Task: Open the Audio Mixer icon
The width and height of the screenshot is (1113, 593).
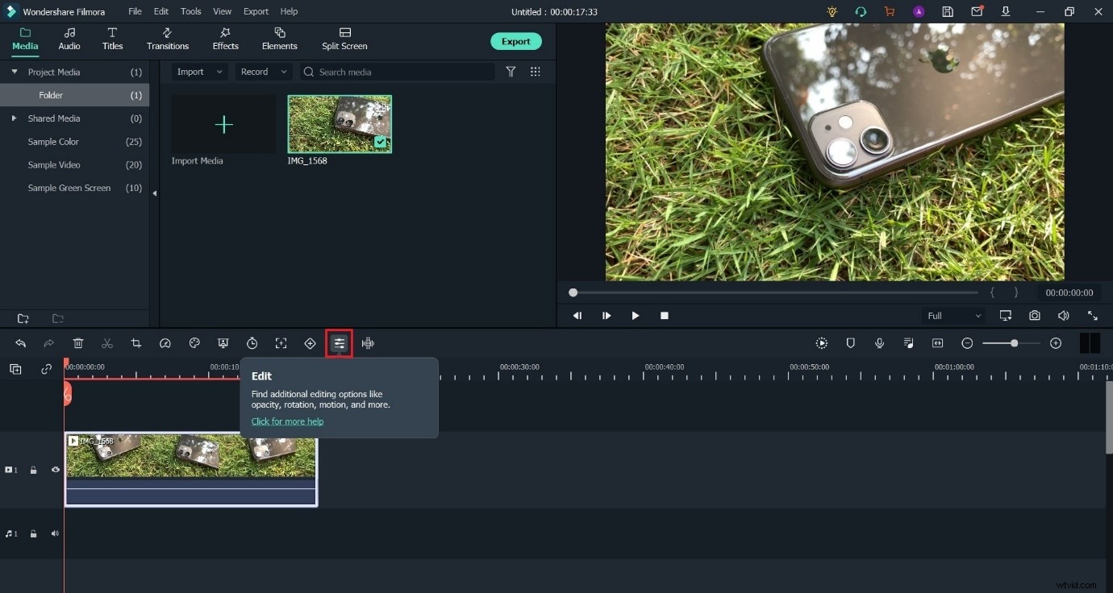Action: pyautogui.click(x=908, y=343)
